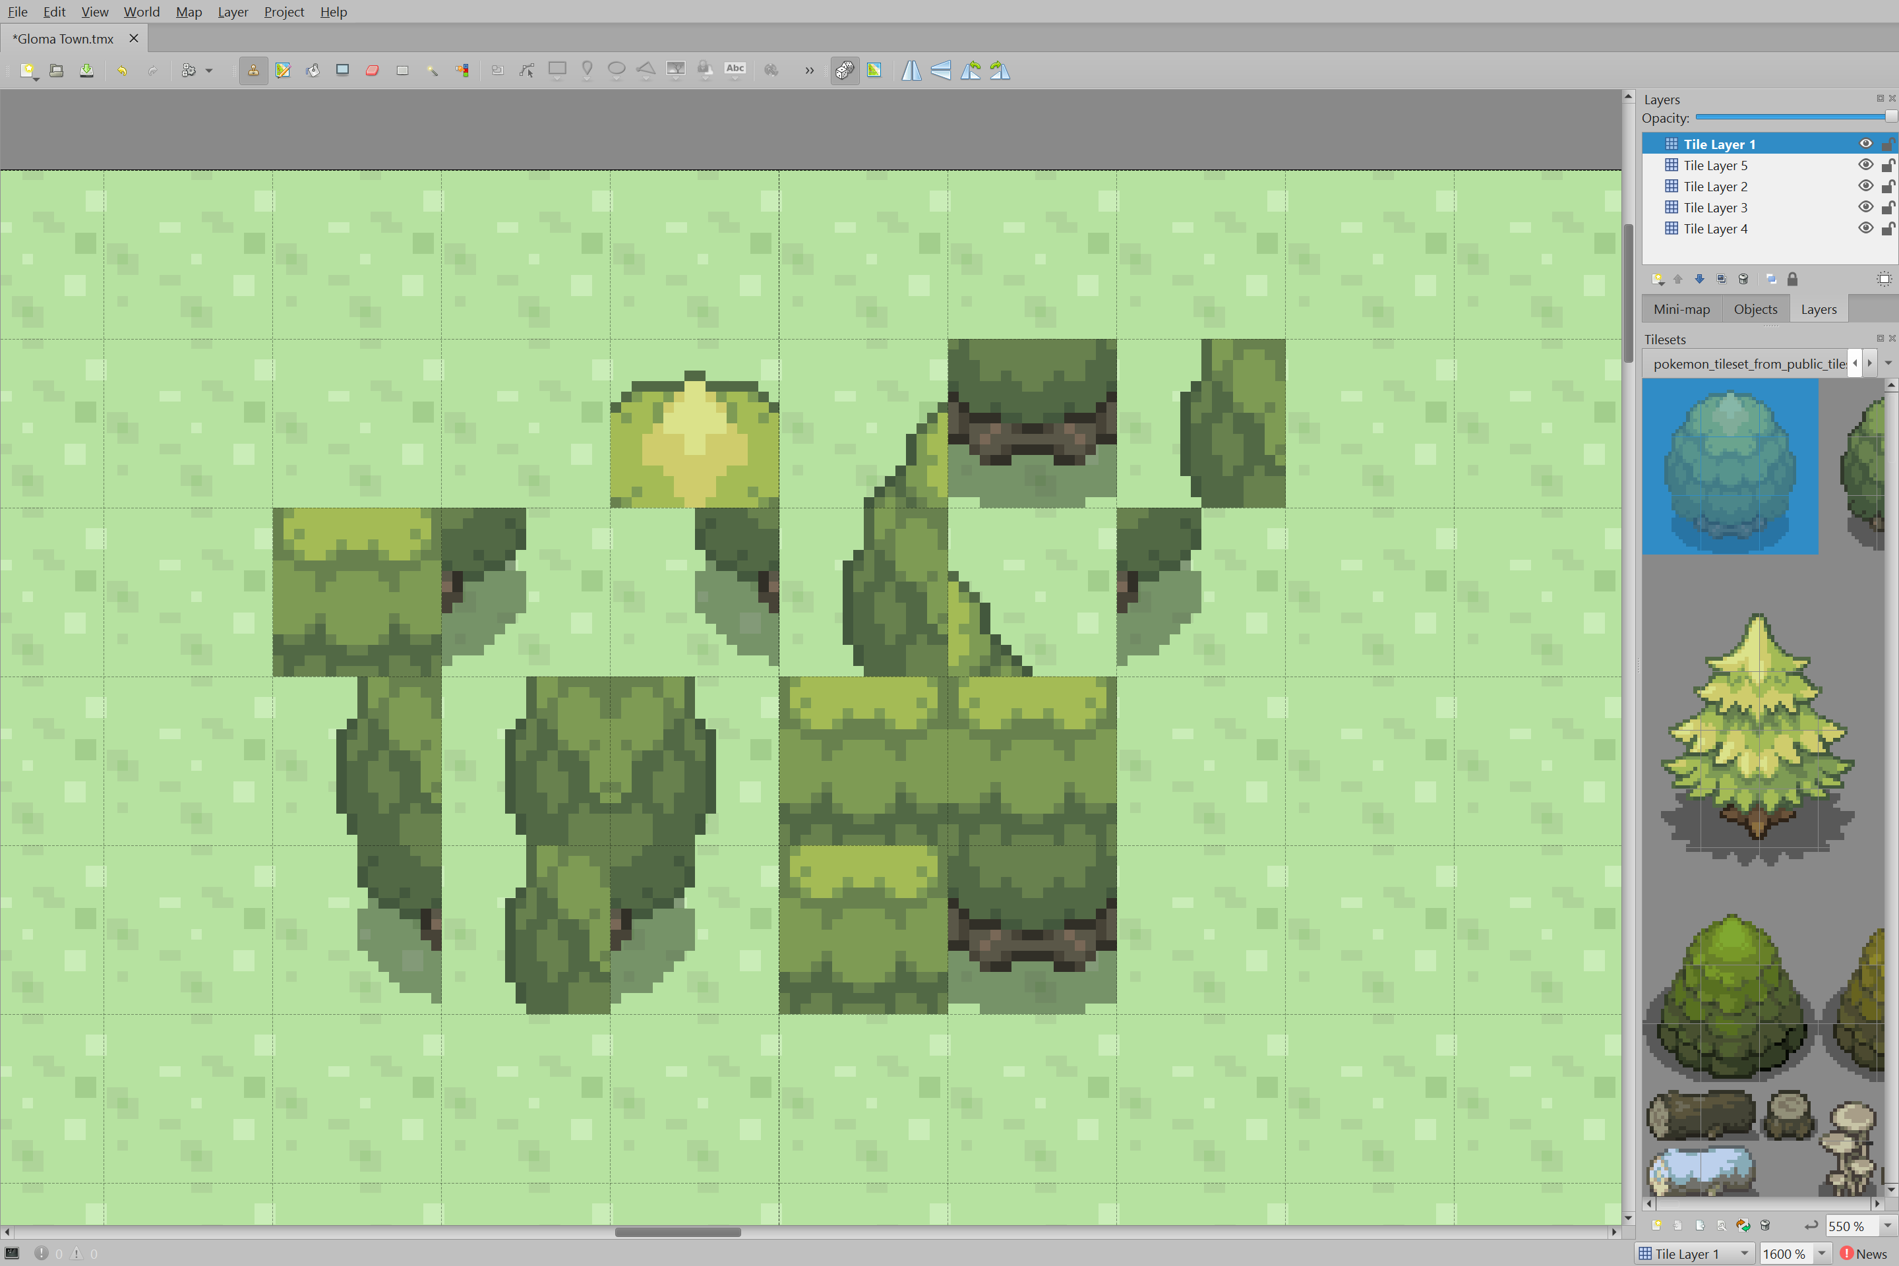This screenshot has height=1266, width=1899.
Task: Click Rotate Right toolbar icon
Action: coord(1000,71)
